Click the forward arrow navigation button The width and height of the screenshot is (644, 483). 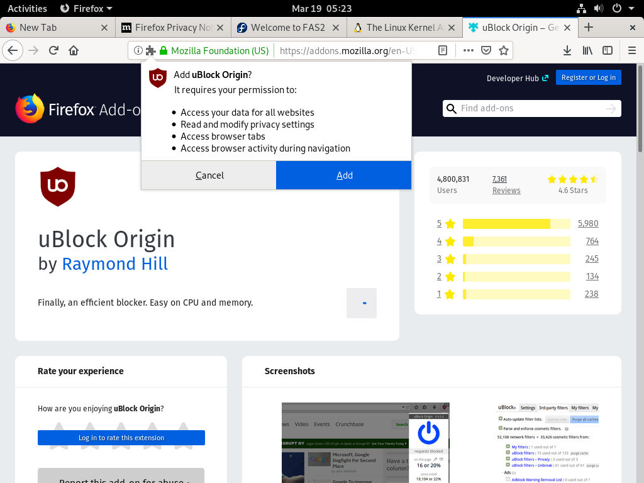(x=33, y=50)
